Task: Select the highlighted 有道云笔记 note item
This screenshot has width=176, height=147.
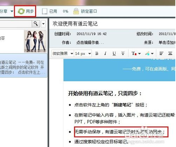Action: pyautogui.click(x=24, y=65)
